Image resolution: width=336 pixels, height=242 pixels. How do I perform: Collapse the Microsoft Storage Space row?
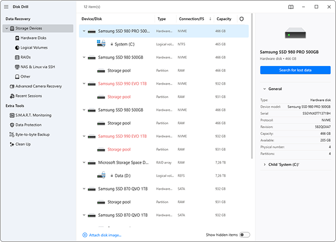(x=84, y=163)
